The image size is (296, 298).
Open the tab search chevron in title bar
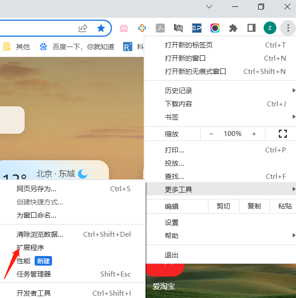click(209, 7)
